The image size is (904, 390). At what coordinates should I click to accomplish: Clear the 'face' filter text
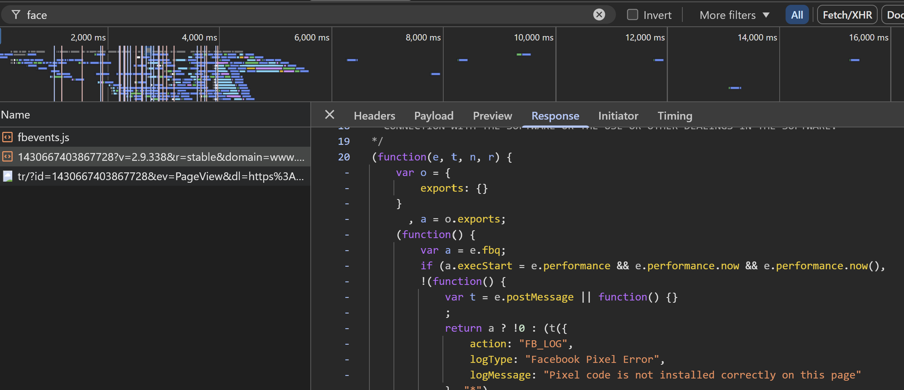pyautogui.click(x=599, y=14)
